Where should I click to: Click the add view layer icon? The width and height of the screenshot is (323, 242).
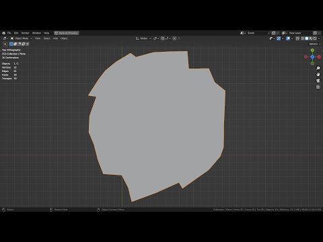[x=315, y=33]
